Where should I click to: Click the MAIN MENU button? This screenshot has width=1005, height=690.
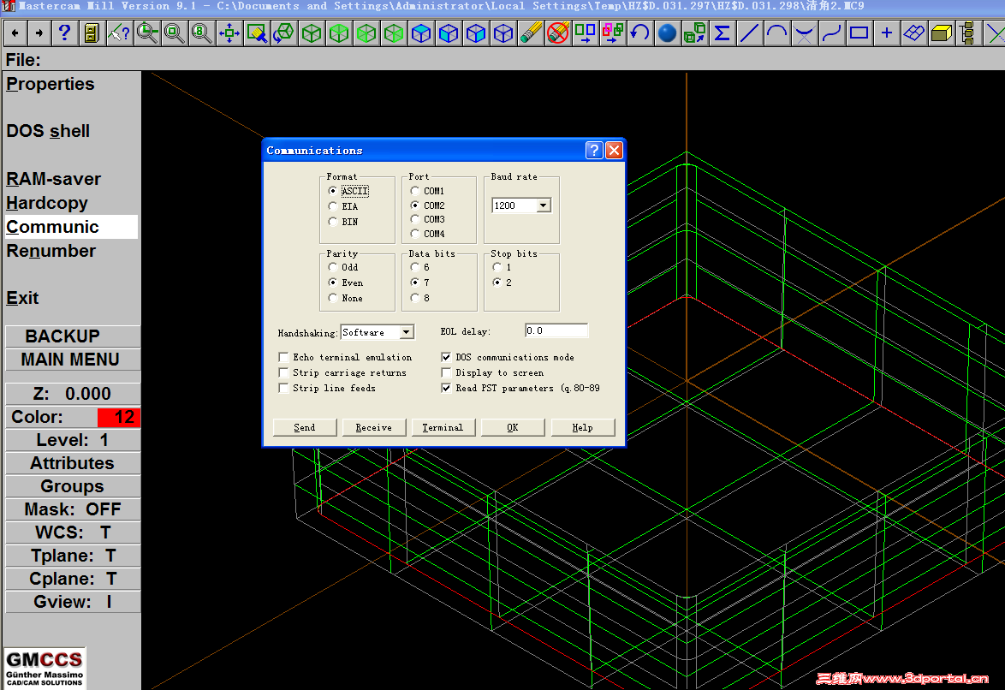click(x=73, y=359)
